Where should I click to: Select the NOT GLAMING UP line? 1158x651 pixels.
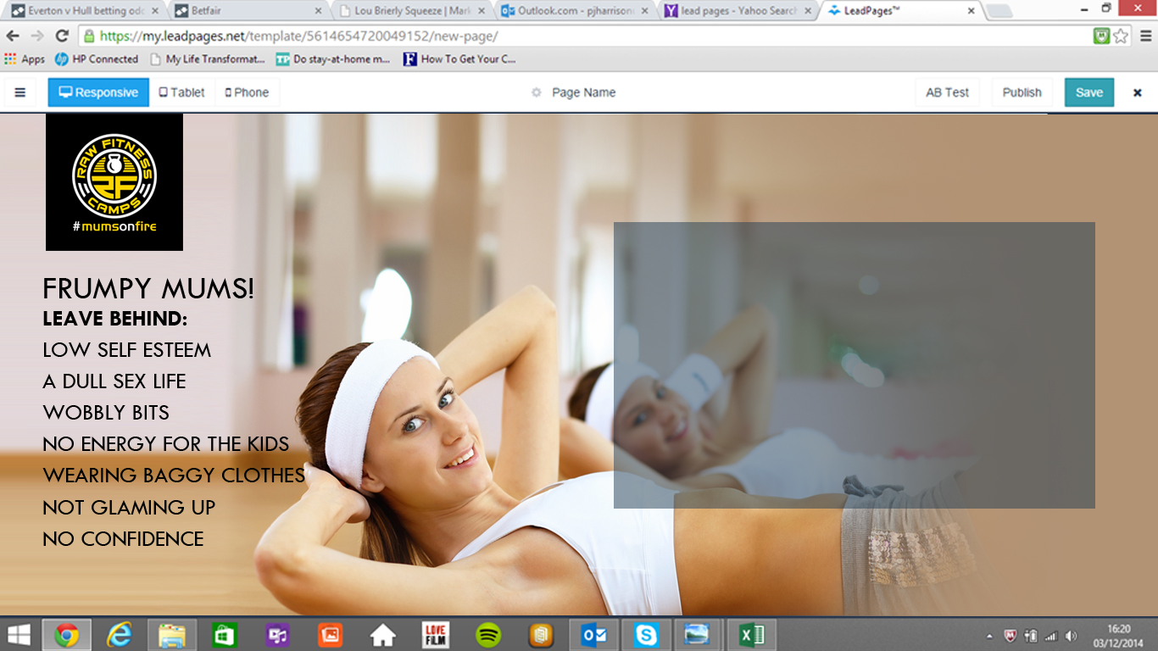(129, 508)
